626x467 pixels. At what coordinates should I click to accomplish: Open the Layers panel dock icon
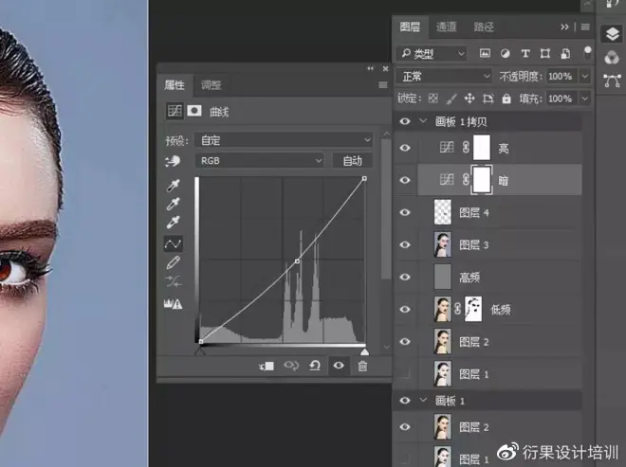pyautogui.click(x=612, y=34)
